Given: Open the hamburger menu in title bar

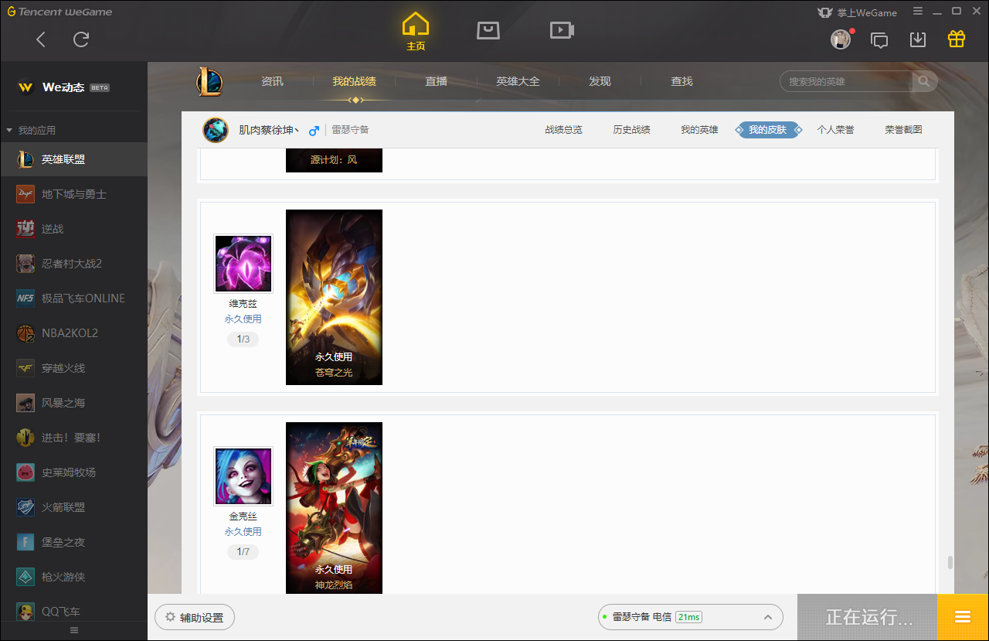Looking at the screenshot, I should (x=918, y=12).
